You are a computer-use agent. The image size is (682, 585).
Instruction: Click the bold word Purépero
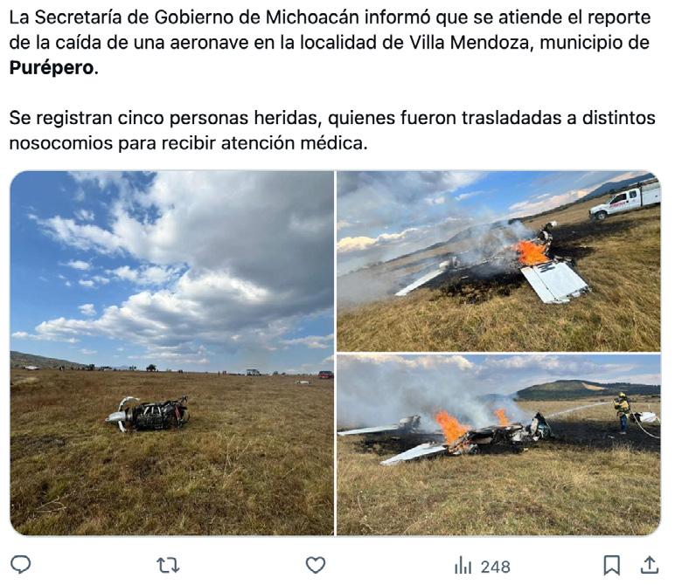[52, 68]
